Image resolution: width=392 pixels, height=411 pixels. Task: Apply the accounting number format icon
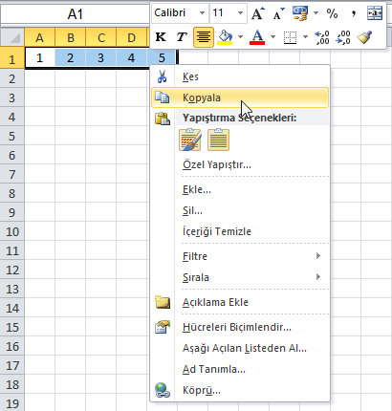[x=300, y=13]
